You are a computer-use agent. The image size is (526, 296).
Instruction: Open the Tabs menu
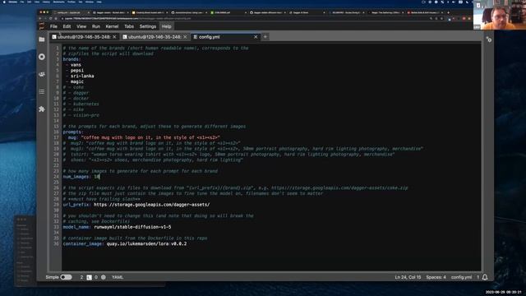click(x=129, y=26)
